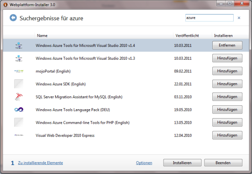Maximize the Webplattform-Installer window
This screenshot has width=252, height=174.
point(230,3)
